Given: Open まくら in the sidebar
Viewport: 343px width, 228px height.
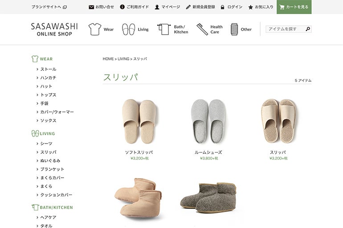Looking at the screenshot, I should pyautogui.click(x=46, y=186).
